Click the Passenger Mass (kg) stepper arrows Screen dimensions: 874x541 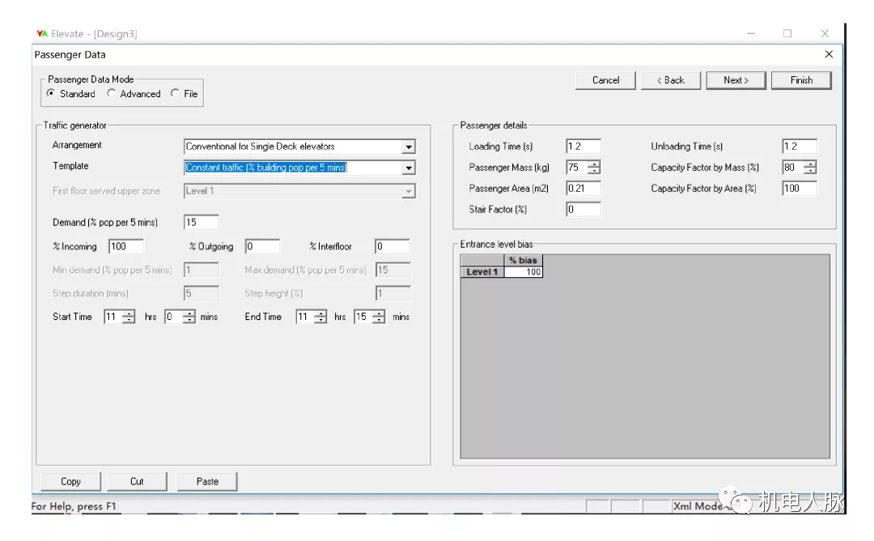point(594,168)
